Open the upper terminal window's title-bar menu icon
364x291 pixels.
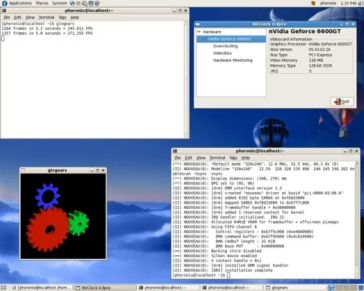coord(4,10)
